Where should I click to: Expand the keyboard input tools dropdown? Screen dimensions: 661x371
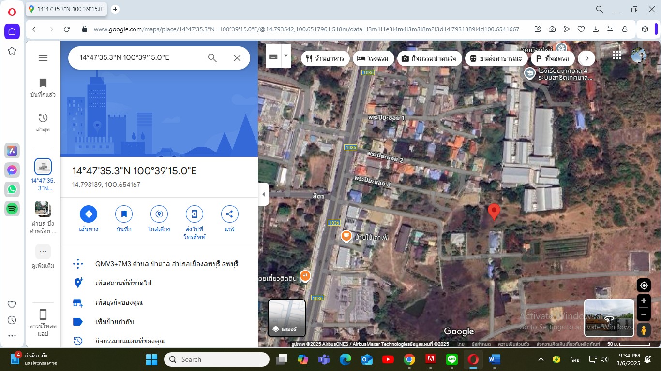(286, 56)
